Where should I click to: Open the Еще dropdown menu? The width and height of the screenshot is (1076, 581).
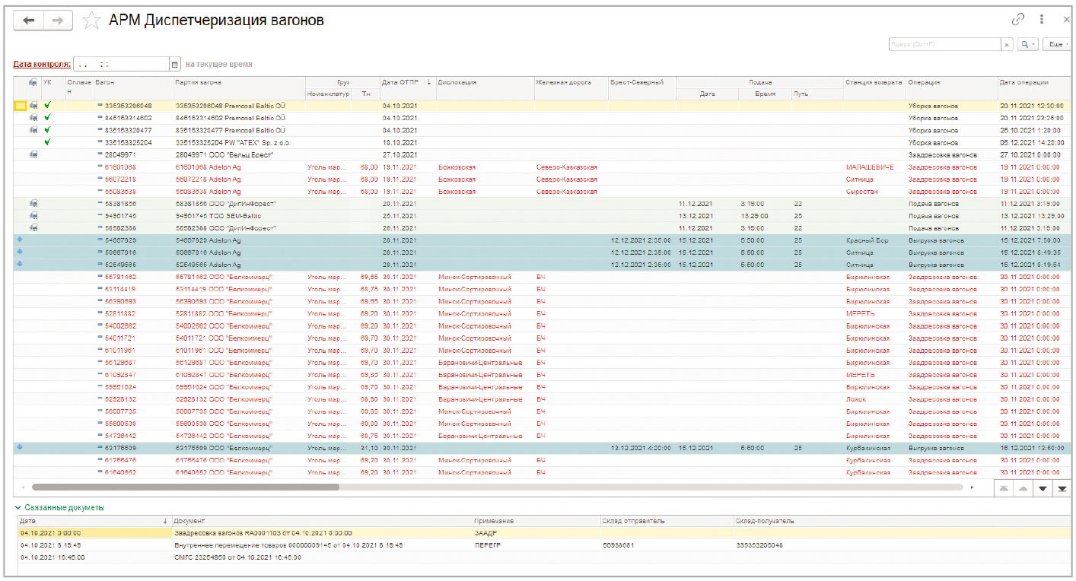(x=1057, y=45)
